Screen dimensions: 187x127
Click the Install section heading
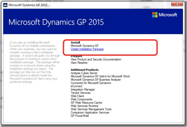point(75,43)
